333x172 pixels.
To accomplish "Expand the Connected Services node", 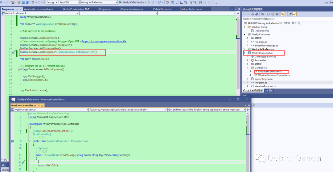I will tap(248, 57).
